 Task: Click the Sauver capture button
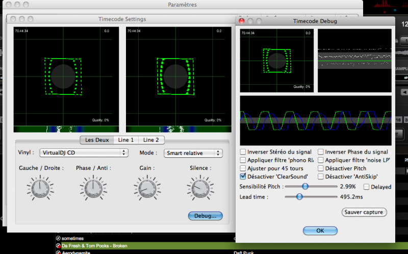(x=364, y=212)
